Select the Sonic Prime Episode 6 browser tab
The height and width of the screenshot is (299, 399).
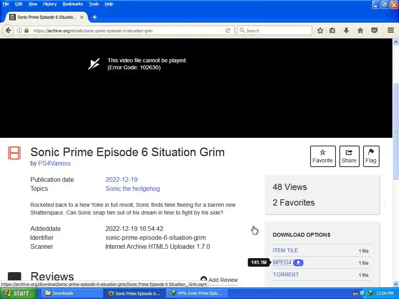47,17
